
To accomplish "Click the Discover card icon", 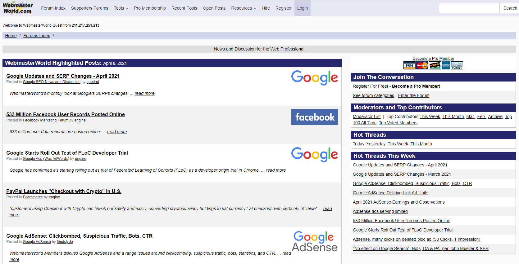I will (x=435, y=65).
